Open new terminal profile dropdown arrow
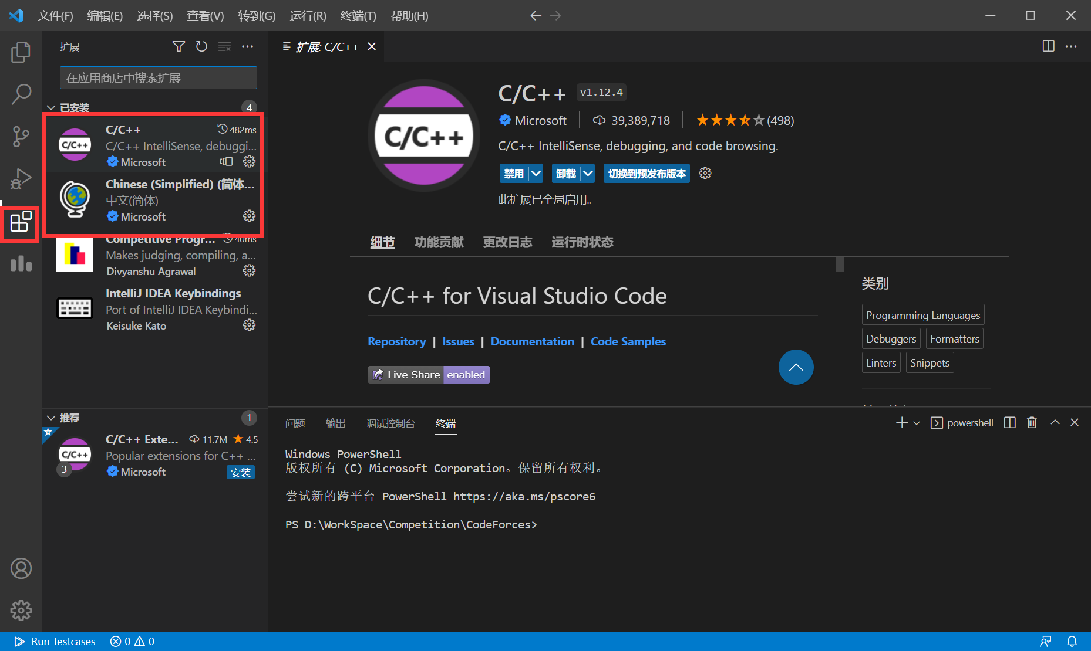The image size is (1091, 651). point(917,422)
